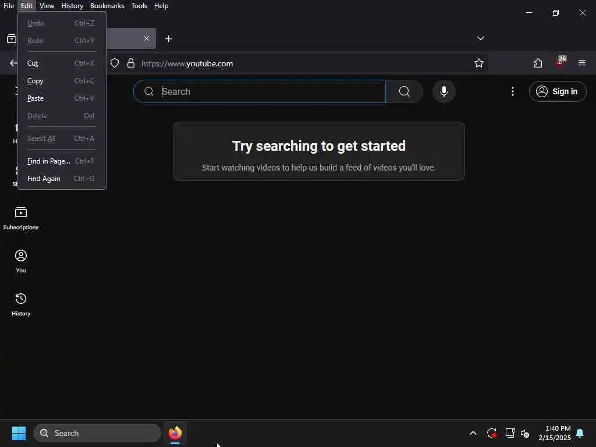
Task: Open a new tab with plus icon
Action: click(168, 39)
